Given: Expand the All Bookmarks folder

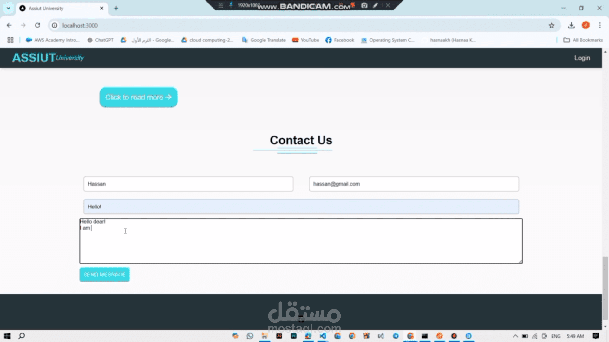Looking at the screenshot, I should (x=583, y=40).
